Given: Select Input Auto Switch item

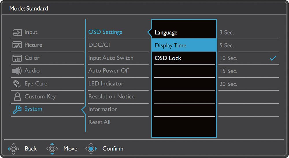Looking at the screenshot, I should coord(111,58).
